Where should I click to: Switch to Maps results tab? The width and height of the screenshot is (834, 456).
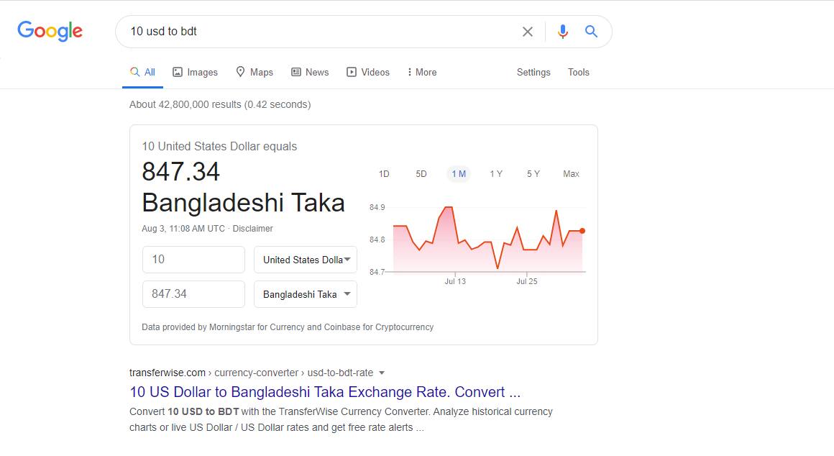pos(255,73)
